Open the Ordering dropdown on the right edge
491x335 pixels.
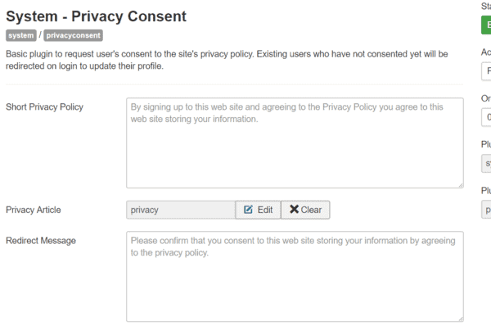[486, 117]
